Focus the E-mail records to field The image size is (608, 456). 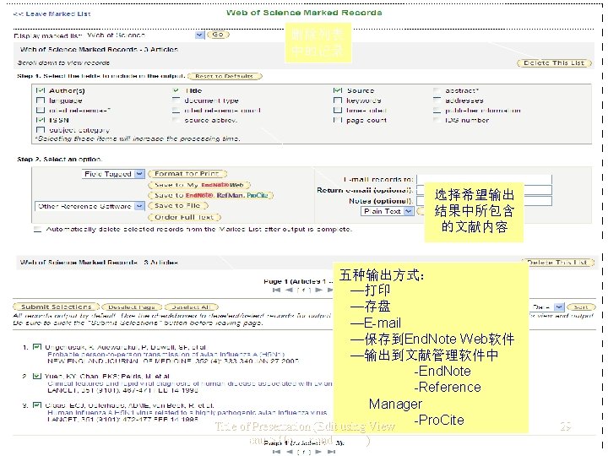484,179
